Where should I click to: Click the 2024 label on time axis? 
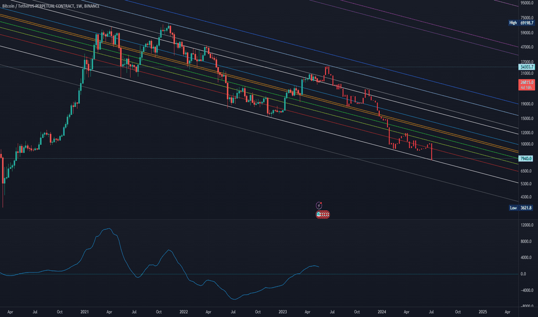(382, 312)
